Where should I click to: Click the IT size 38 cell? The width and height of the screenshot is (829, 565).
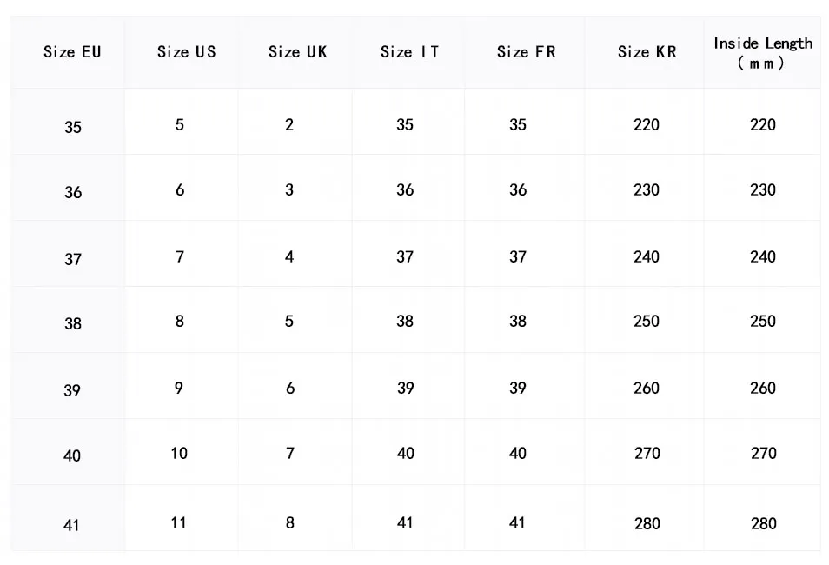(x=405, y=321)
